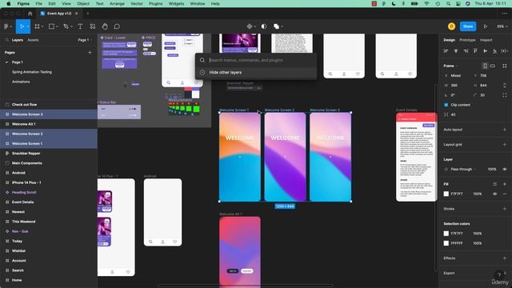Open fill Styles icon
512x288 pixels.
pyautogui.click(x=495, y=184)
